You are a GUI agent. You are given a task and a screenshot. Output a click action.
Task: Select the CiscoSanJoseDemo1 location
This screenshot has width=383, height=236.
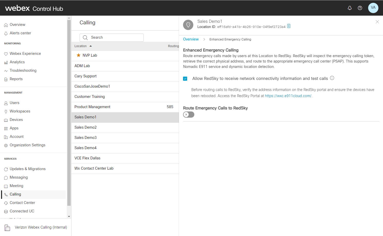coord(125,87)
